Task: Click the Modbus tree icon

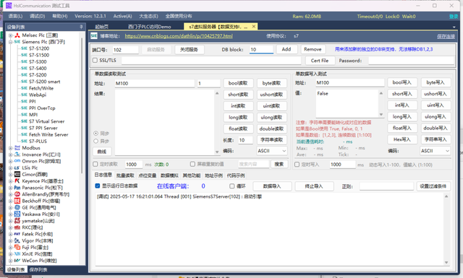Action: point(17,148)
